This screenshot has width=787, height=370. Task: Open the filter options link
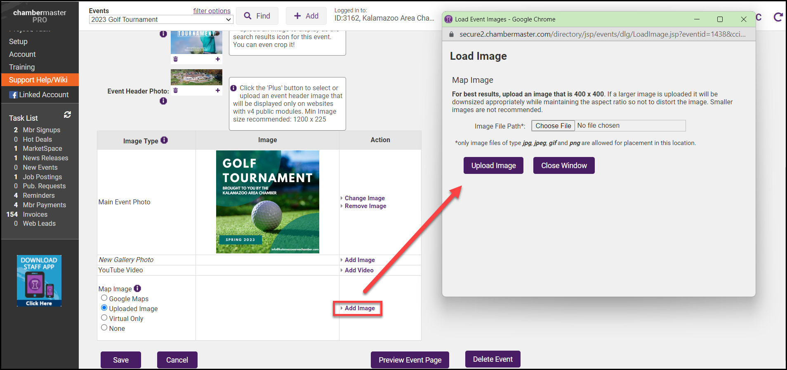(212, 11)
